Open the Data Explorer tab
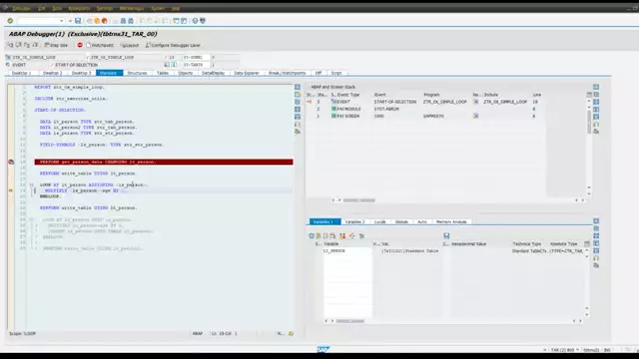The width and height of the screenshot is (639, 359). click(x=247, y=73)
